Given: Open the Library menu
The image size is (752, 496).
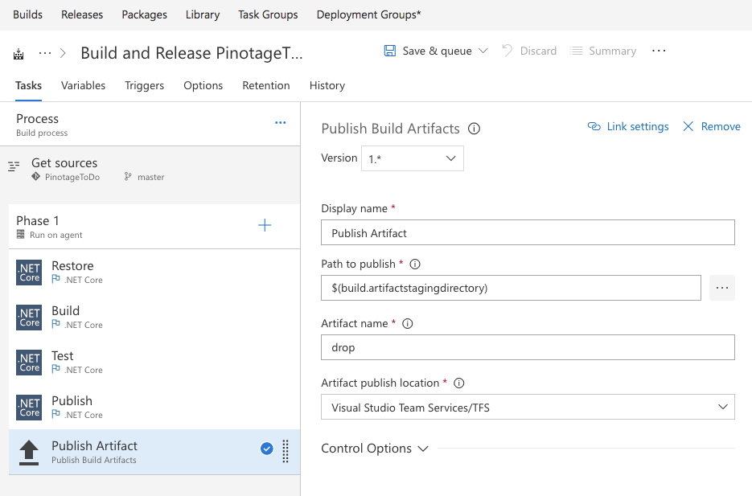Looking at the screenshot, I should pos(203,14).
